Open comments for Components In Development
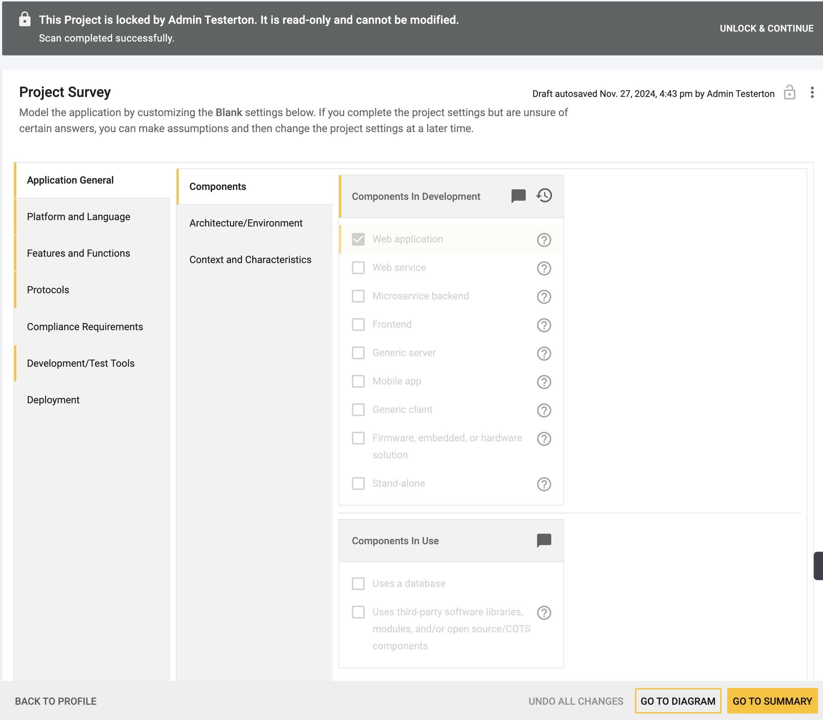 pos(518,196)
